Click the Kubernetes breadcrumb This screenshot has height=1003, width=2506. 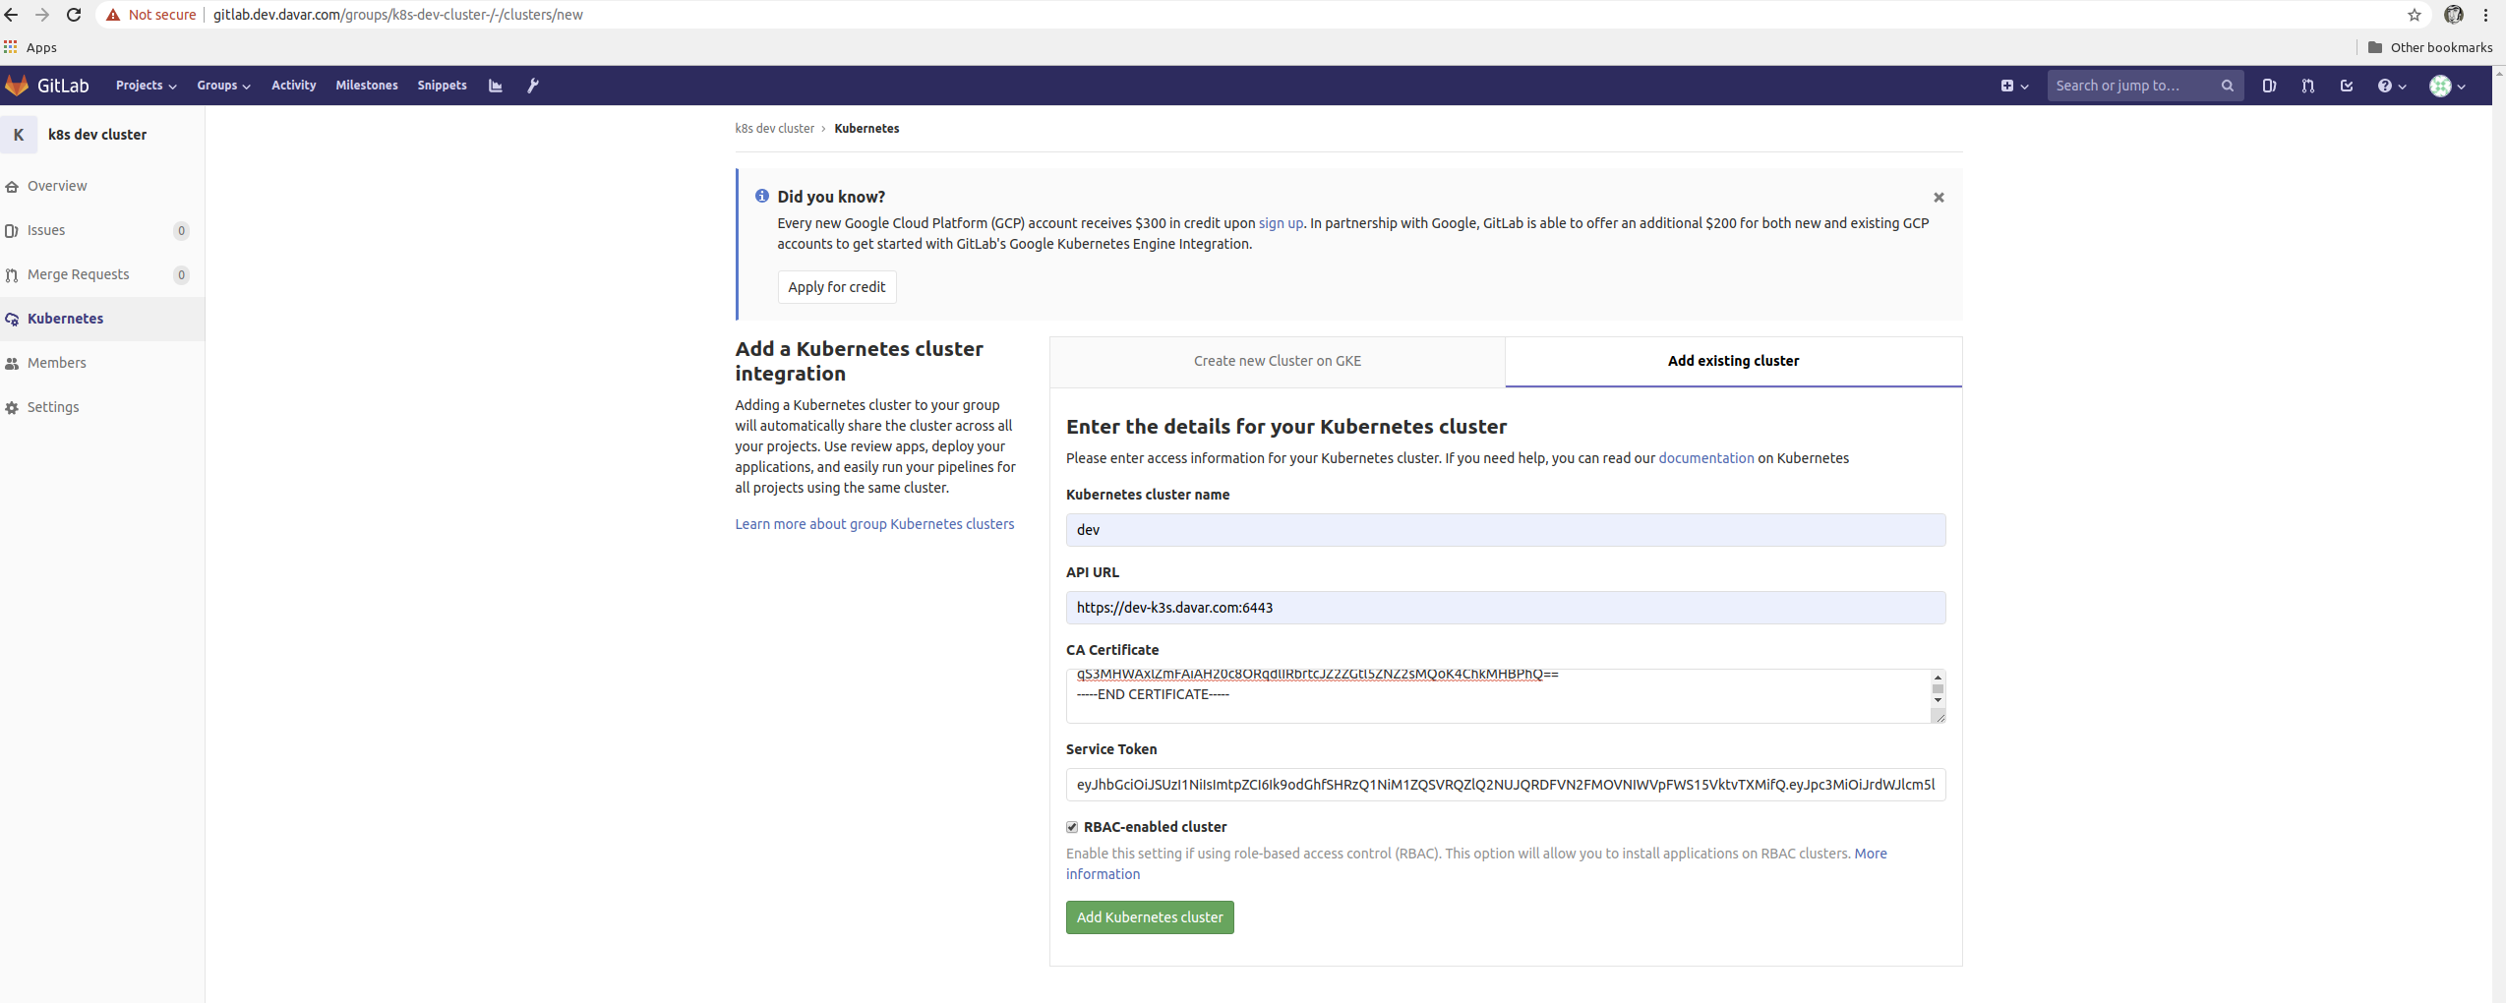(866, 129)
